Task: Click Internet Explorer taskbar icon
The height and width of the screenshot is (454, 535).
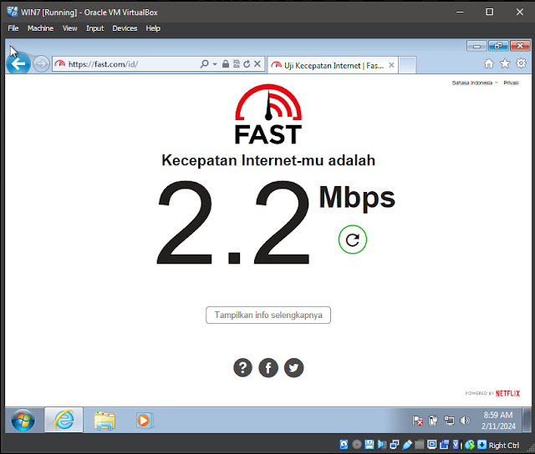Action: point(64,420)
